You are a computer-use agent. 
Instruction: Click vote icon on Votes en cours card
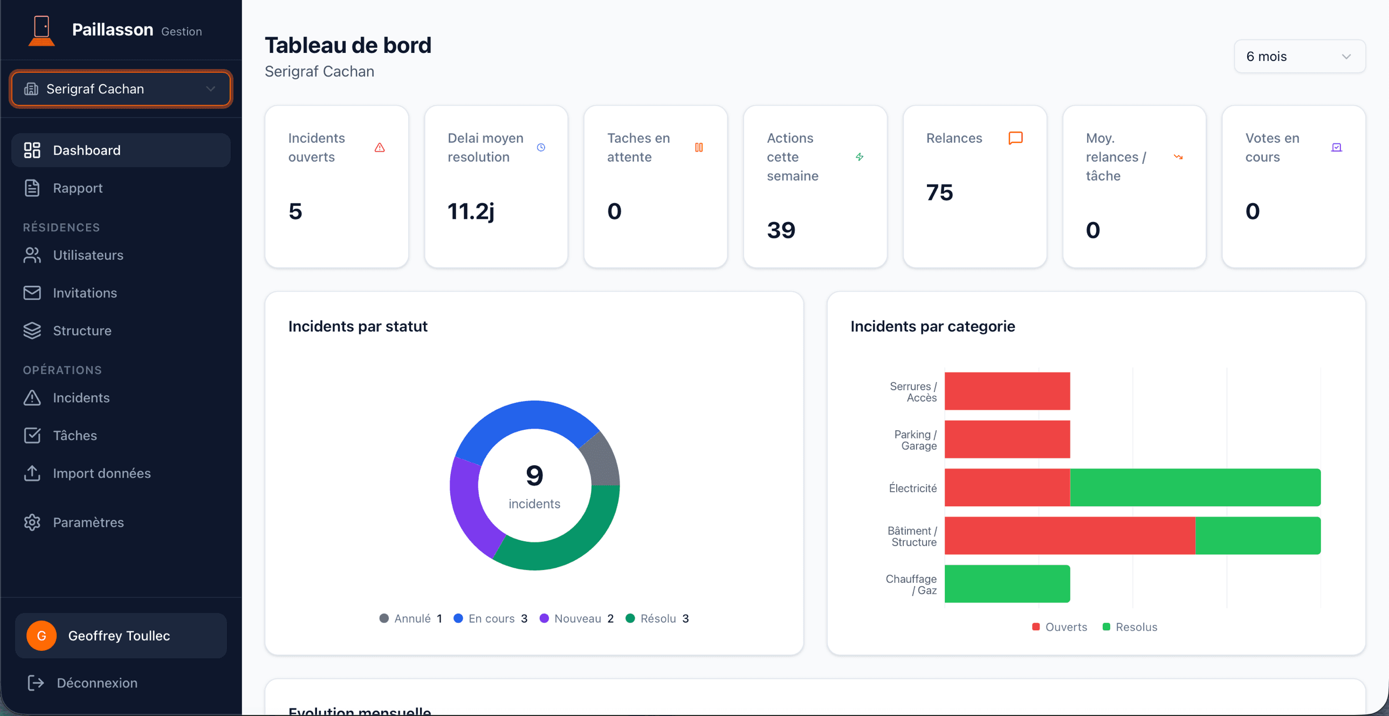point(1336,147)
